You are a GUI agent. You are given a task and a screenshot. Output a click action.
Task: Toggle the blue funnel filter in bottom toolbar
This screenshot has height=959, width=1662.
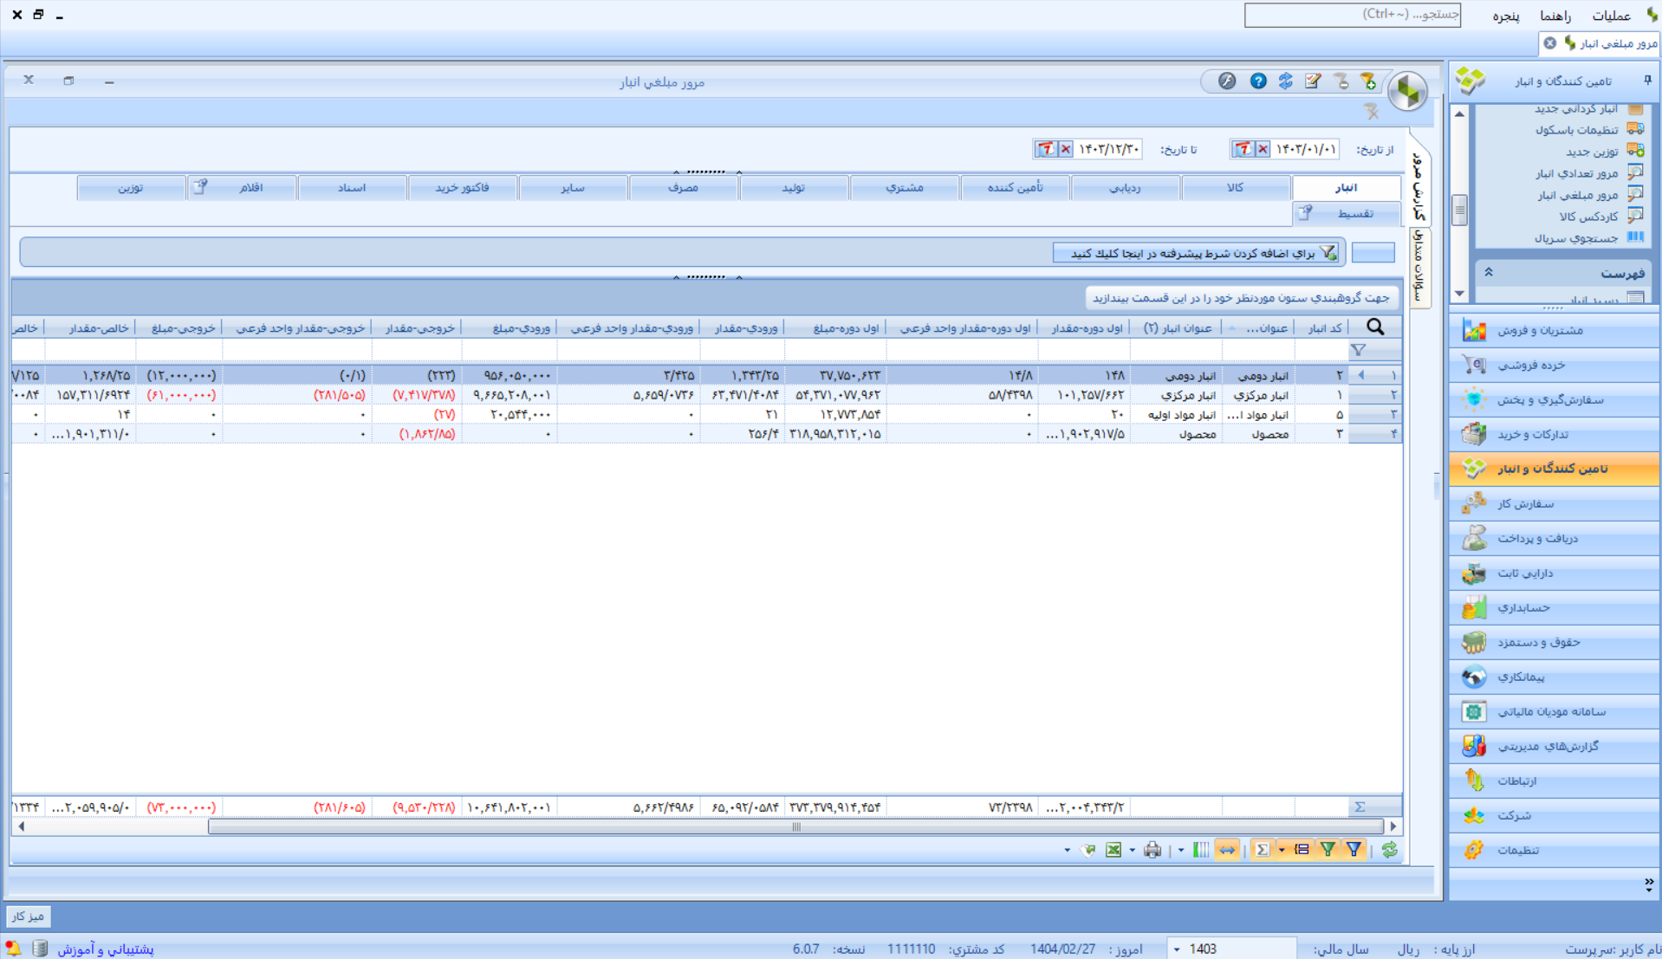[x=1354, y=851]
